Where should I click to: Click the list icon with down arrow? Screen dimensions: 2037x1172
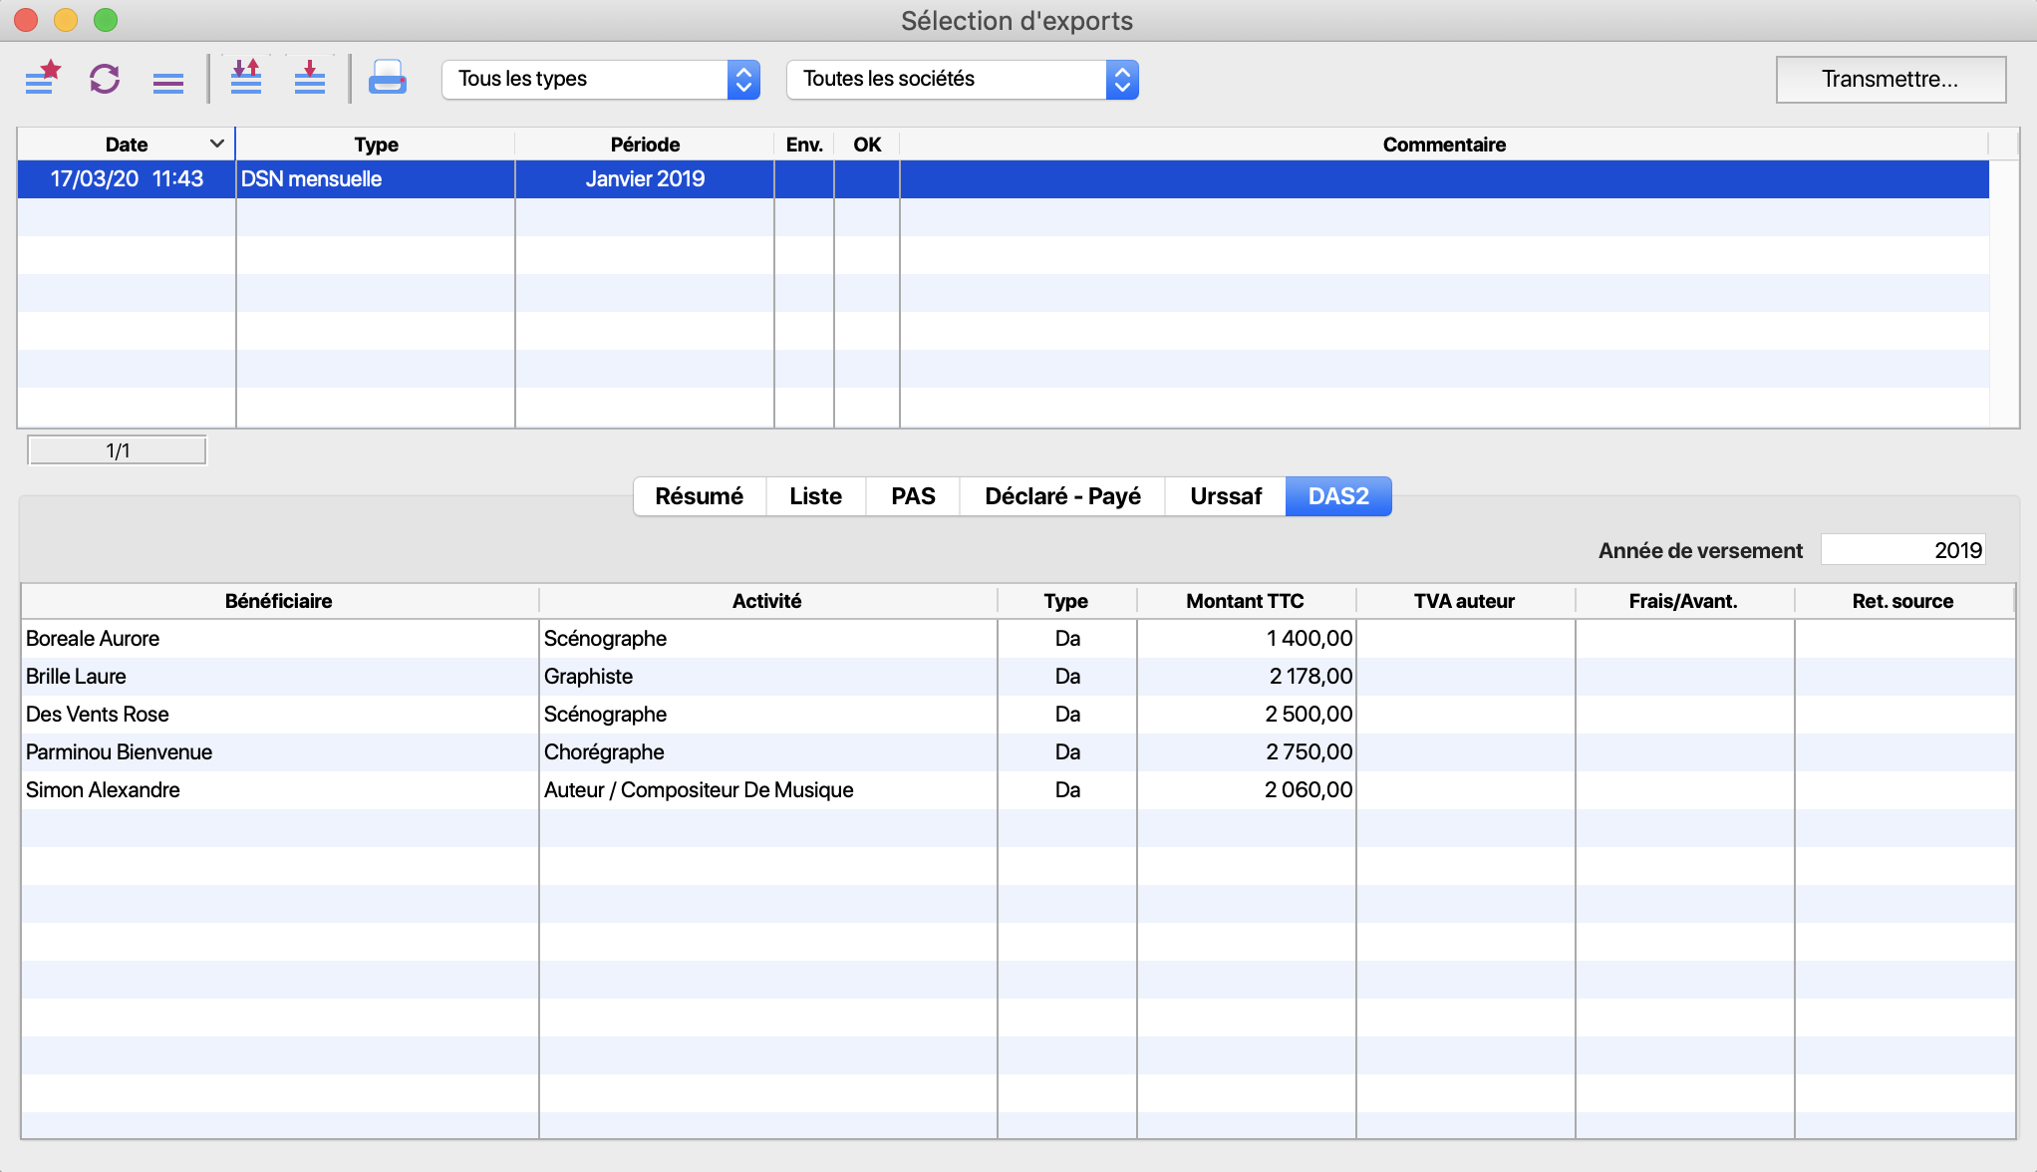point(310,78)
